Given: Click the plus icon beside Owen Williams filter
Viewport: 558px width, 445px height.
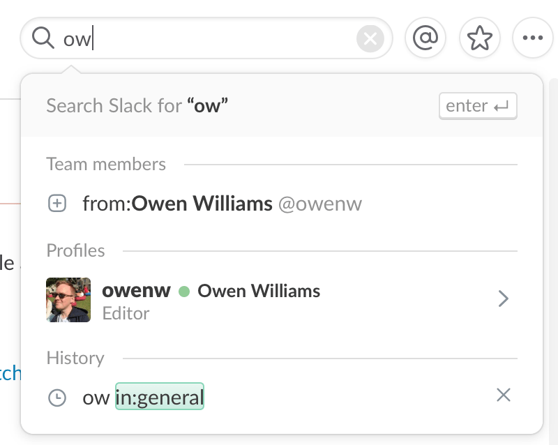Looking at the screenshot, I should (x=56, y=203).
